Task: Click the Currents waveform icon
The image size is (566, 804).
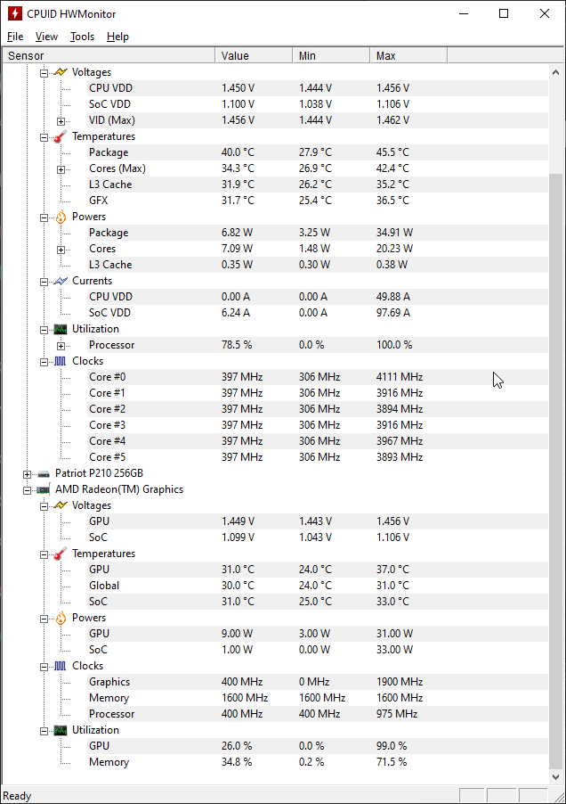Action: coord(59,281)
